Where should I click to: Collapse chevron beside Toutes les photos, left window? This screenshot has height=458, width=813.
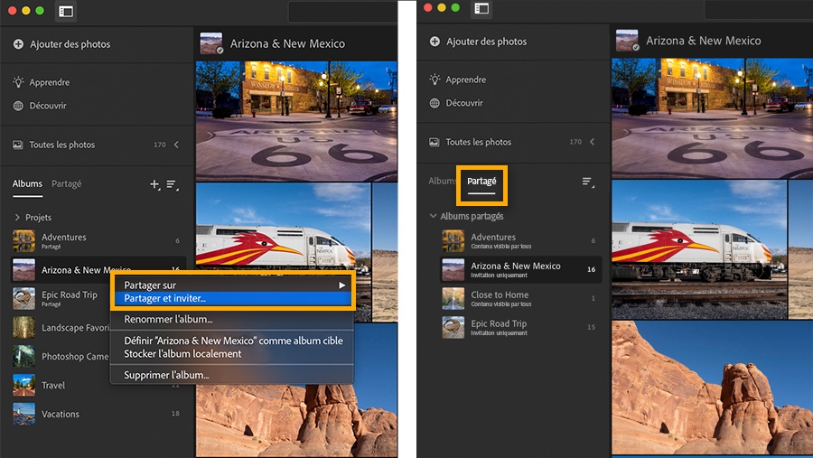[x=176, y=145]
